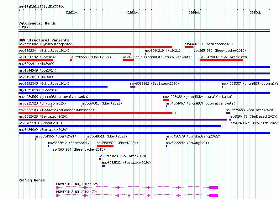Select nsv819201 (Kim2009) label
Screen dimensions: 279x199
[37, 77]
